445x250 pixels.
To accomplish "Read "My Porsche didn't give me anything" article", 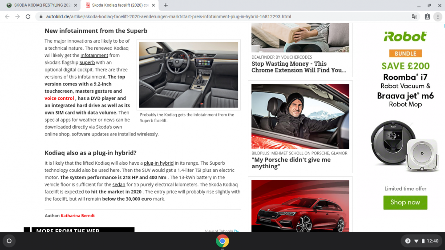I will point(291,163).
